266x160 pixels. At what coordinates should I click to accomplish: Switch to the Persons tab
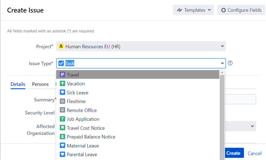tap(40, 84)
